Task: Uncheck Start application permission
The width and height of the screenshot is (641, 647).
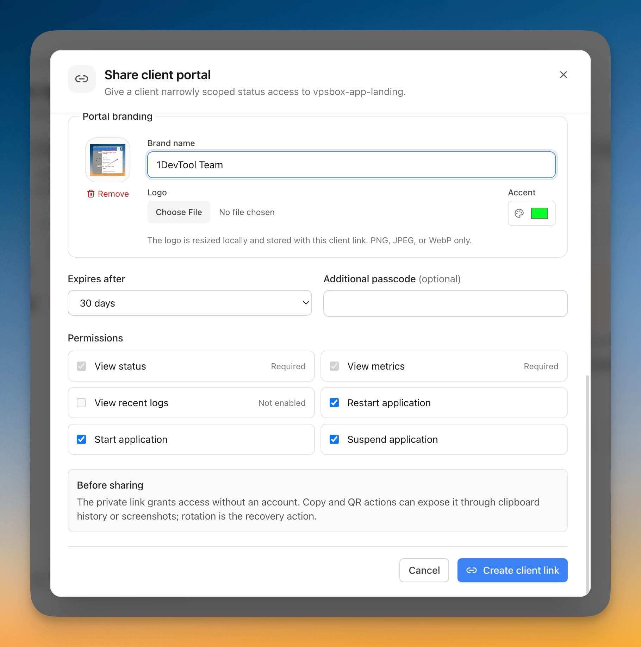Action: pos(81,439)
